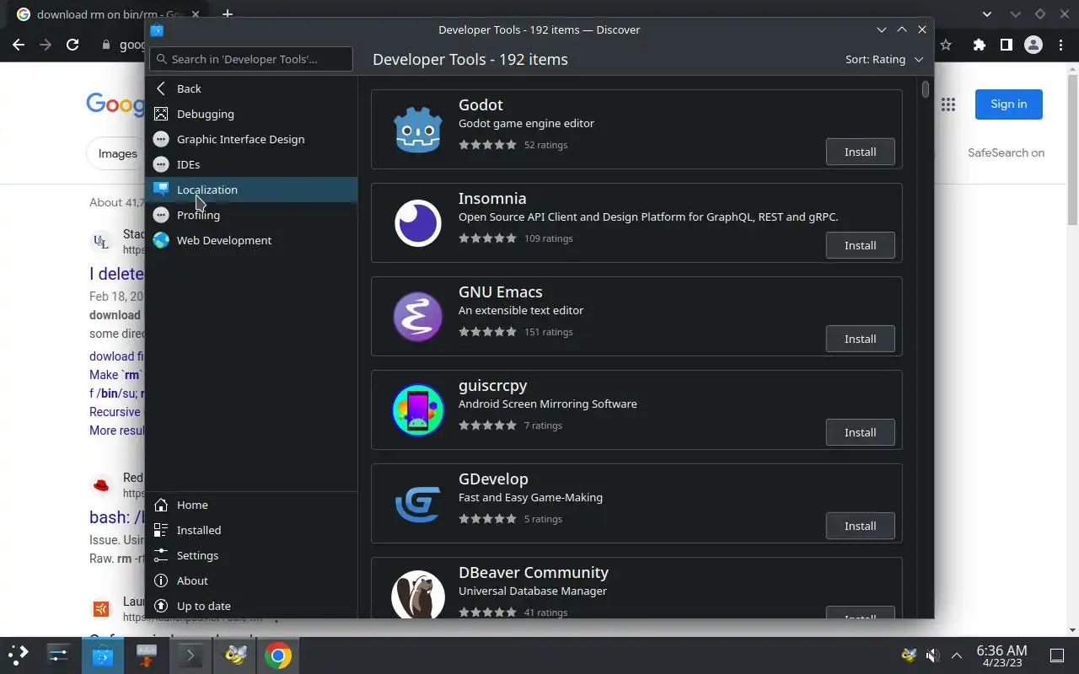Click the Images filter in Google results
The height and width of the screenshot is (674, 1079).
point(117,153)
